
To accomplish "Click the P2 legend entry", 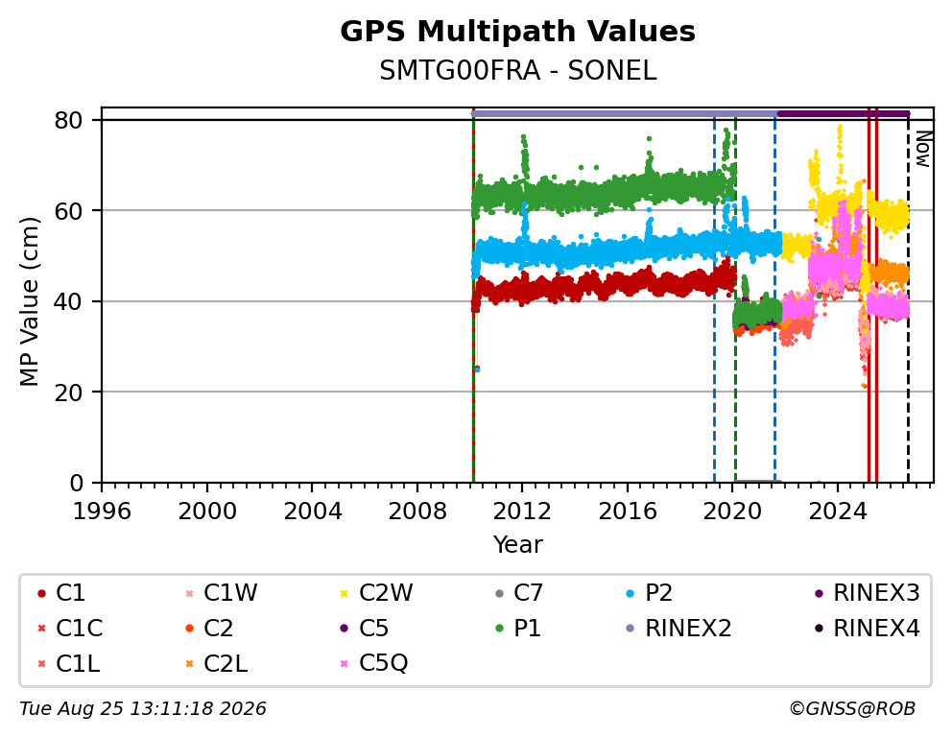I will click(x=650, y=593).
